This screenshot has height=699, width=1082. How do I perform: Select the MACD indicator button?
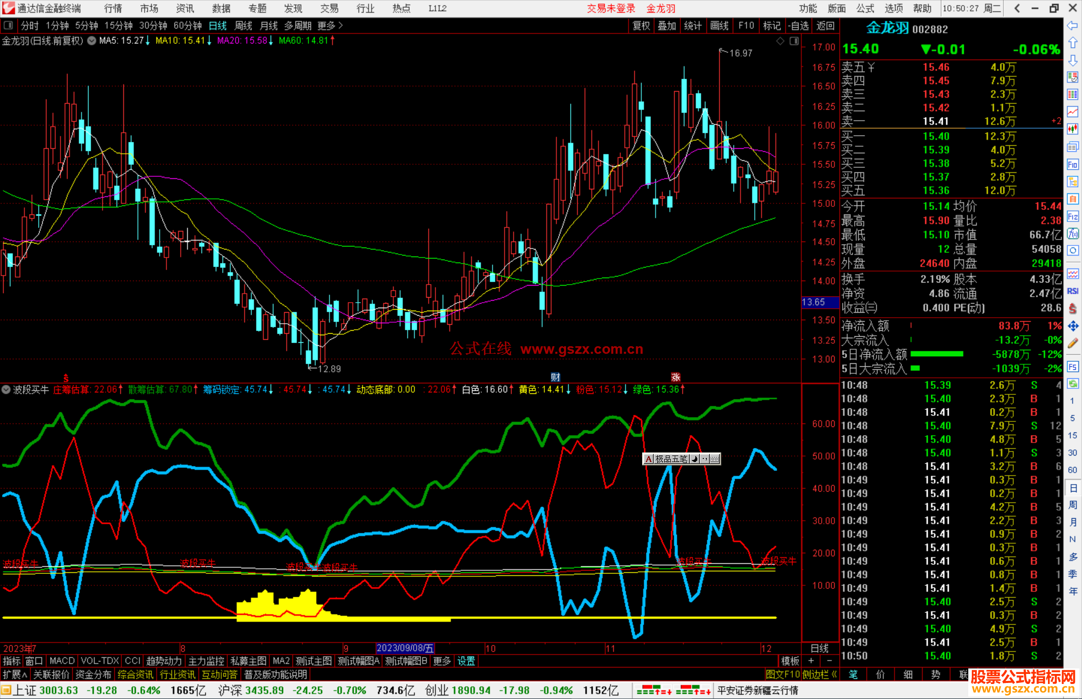[62, 661]
